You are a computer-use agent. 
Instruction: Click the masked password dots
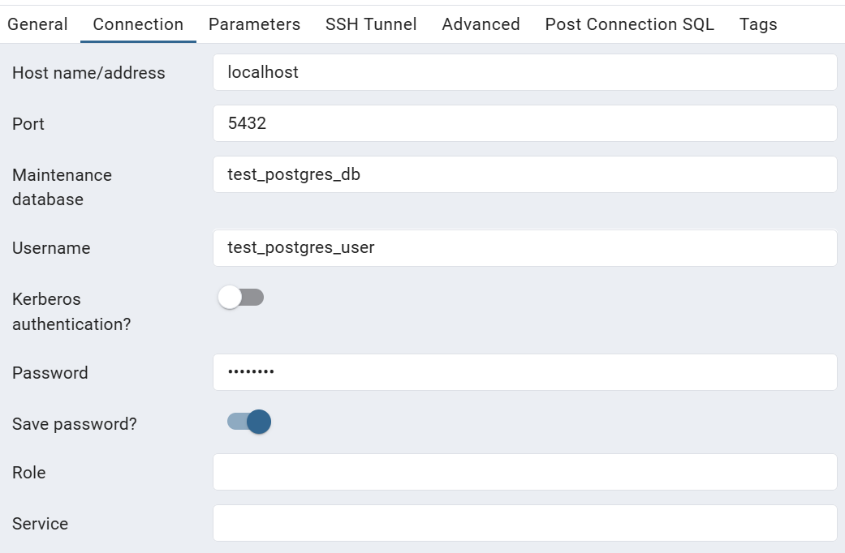click(252, 372)
